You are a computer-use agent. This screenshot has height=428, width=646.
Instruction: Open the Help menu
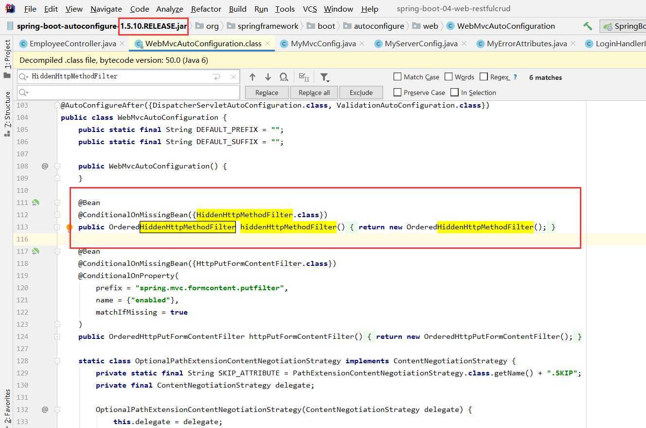[x=370, y=9]
